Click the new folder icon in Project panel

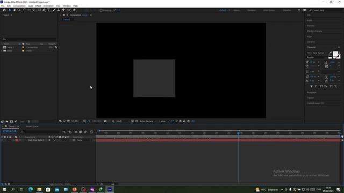[x=7, y=122]
